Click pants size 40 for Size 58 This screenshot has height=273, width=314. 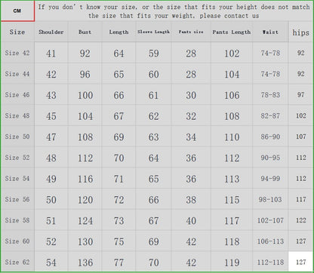(x=191, y=221)
